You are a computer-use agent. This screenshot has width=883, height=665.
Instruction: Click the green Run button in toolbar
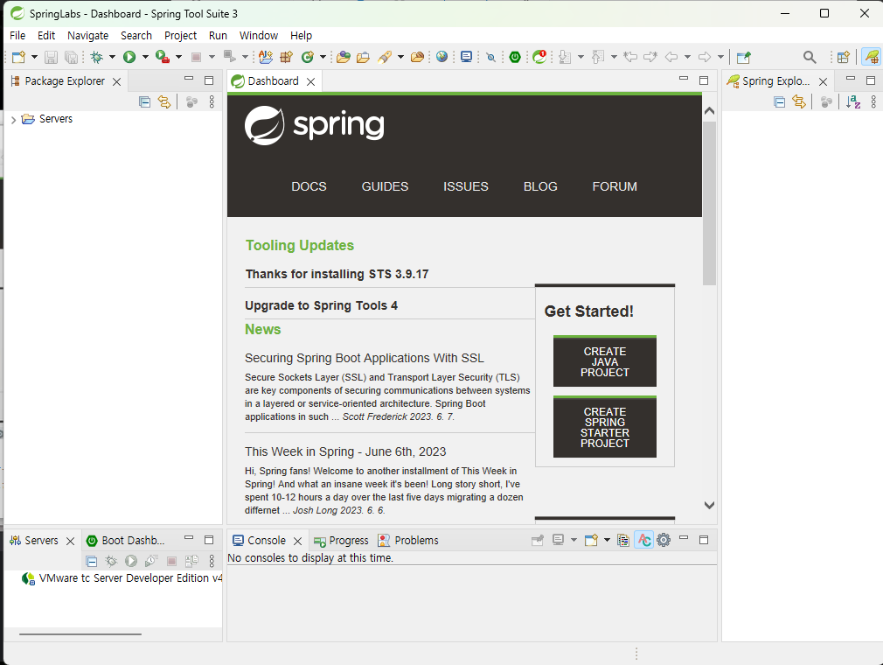tap(129, 57)
